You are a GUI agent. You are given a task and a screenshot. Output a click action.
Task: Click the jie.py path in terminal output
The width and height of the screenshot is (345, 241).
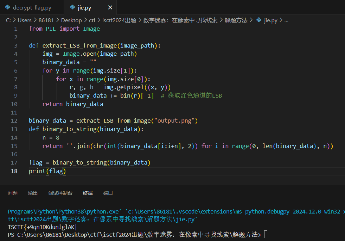[x=103, y=220]
